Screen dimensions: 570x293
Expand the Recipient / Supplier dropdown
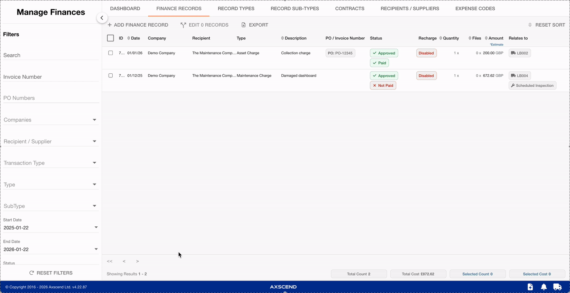[94, 141]
